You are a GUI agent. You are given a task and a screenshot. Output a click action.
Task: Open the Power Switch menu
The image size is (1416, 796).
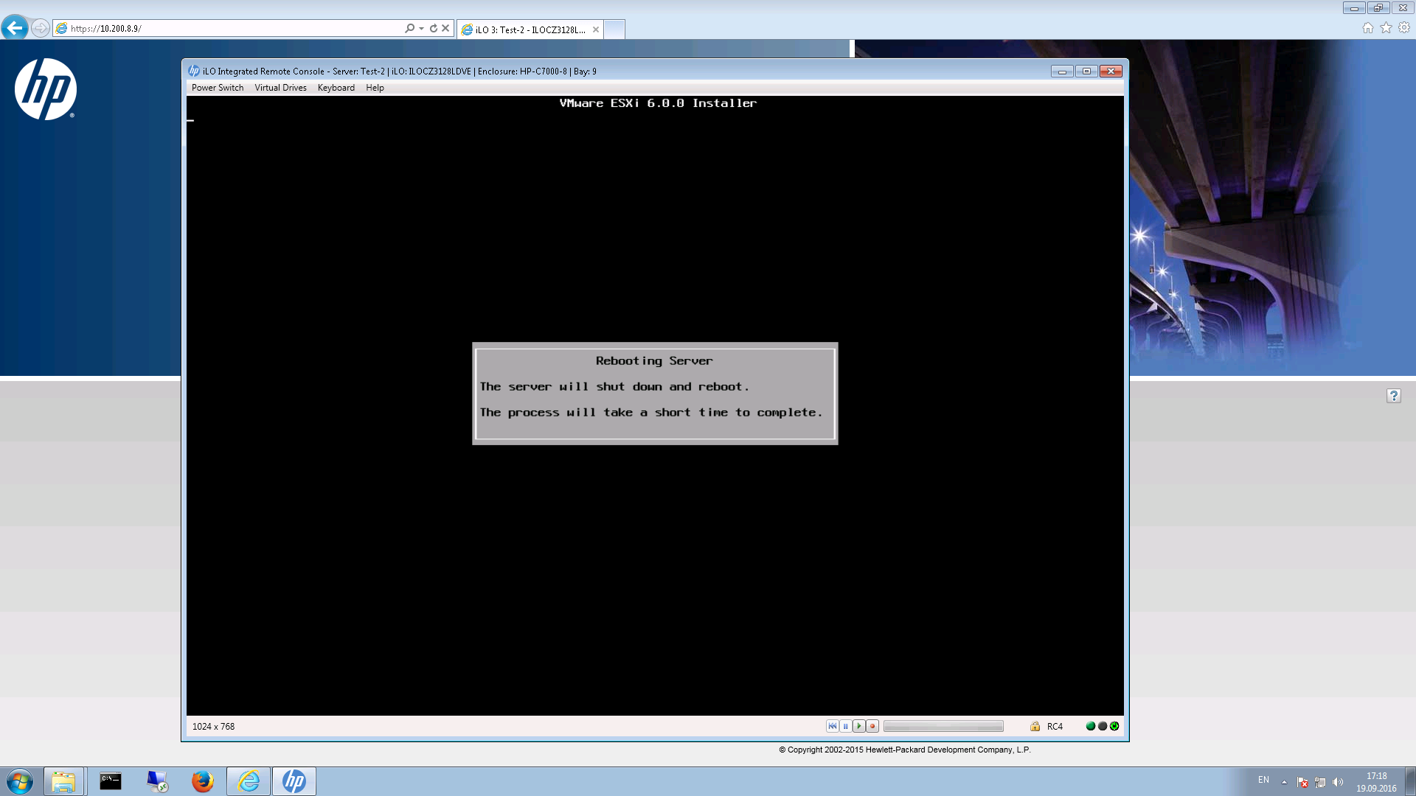tap(218, 88)
